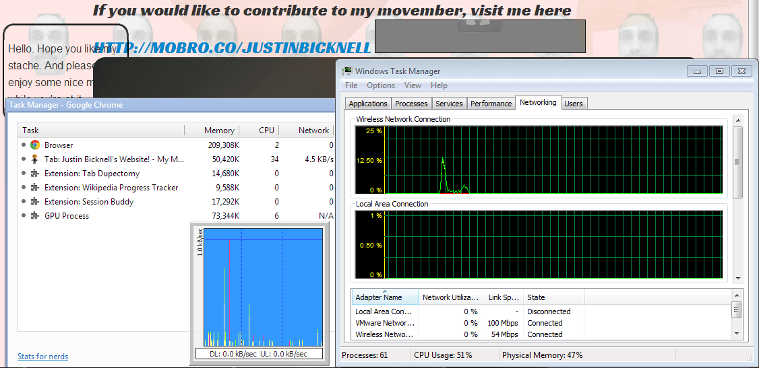This screenshot has width=759, height=368.
Task: Open the File menu in Windows Task Manager
Action: (x=351, y=85)
